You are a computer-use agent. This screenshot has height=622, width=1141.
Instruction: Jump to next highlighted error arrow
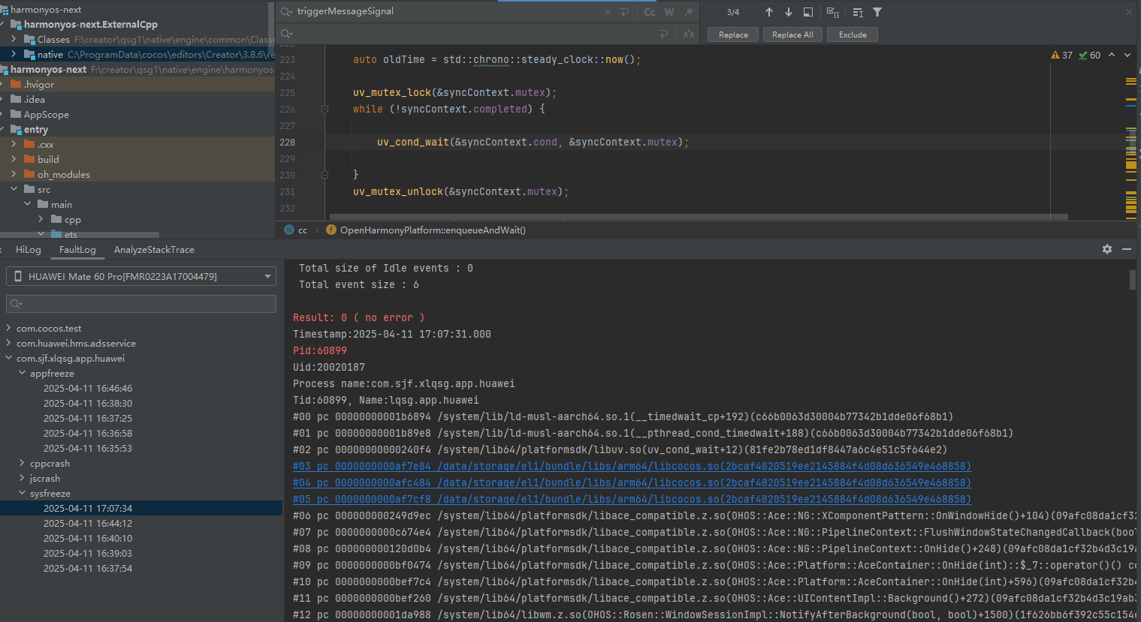coord(1127,56)
